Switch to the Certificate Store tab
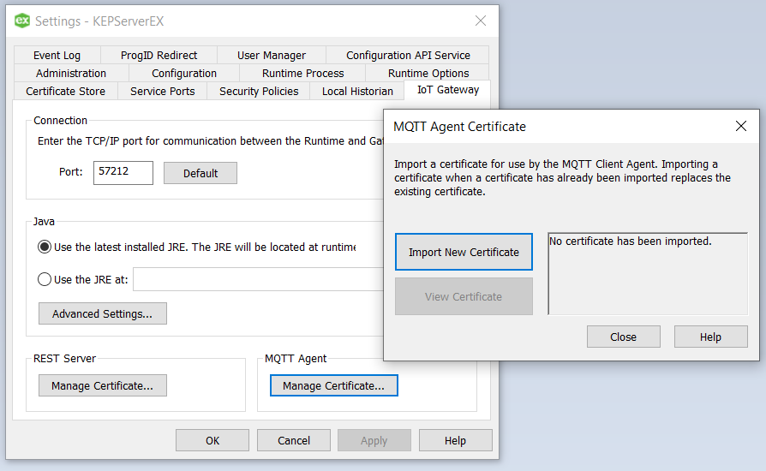Screen dimensions: 766x471 [x=65, y=92]
